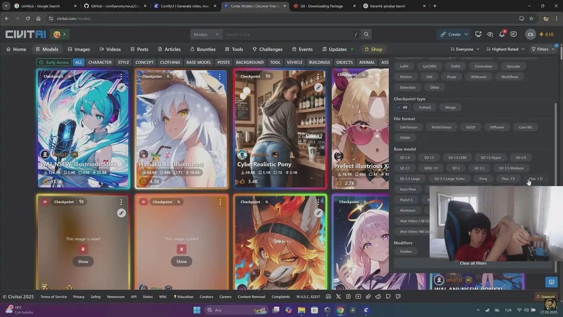This screenshot has height=317, width=563.
Task: Toggle the Hidden modifier chip
Action: click(406, 251)
